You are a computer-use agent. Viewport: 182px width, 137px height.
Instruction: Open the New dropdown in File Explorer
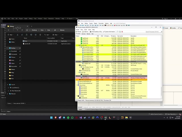[x=11, y=35]
